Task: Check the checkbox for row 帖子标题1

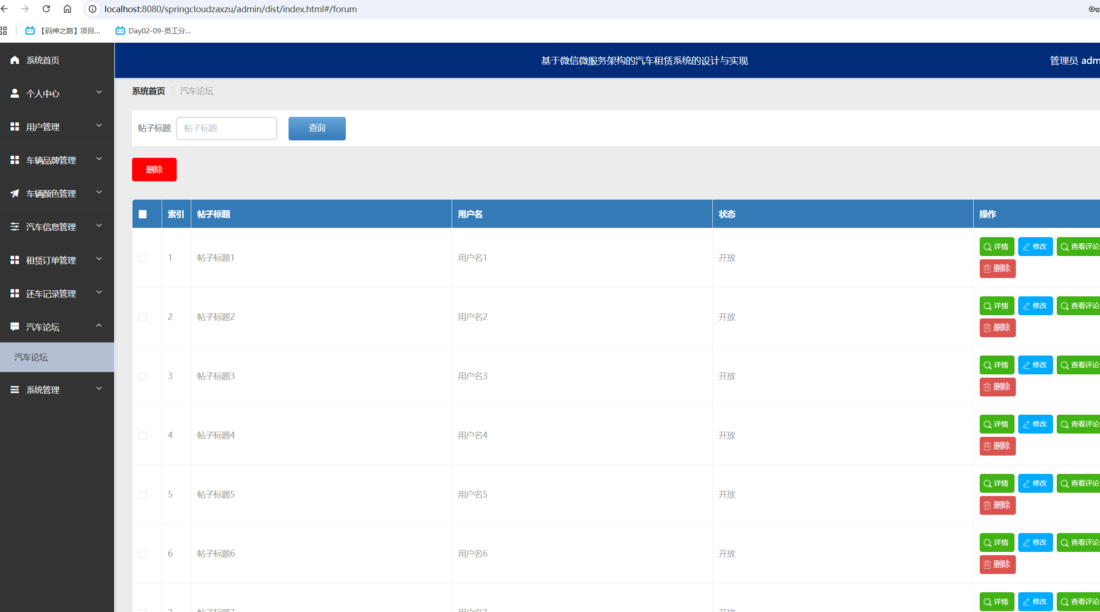Action: [x=143, y=258]
